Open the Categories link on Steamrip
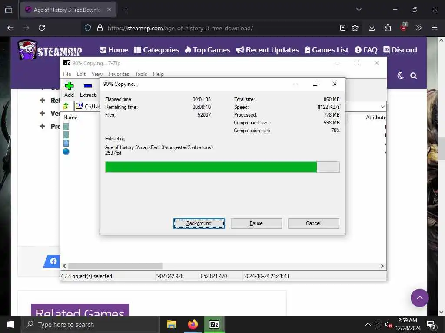445x333 pixels. click(156, 50)
